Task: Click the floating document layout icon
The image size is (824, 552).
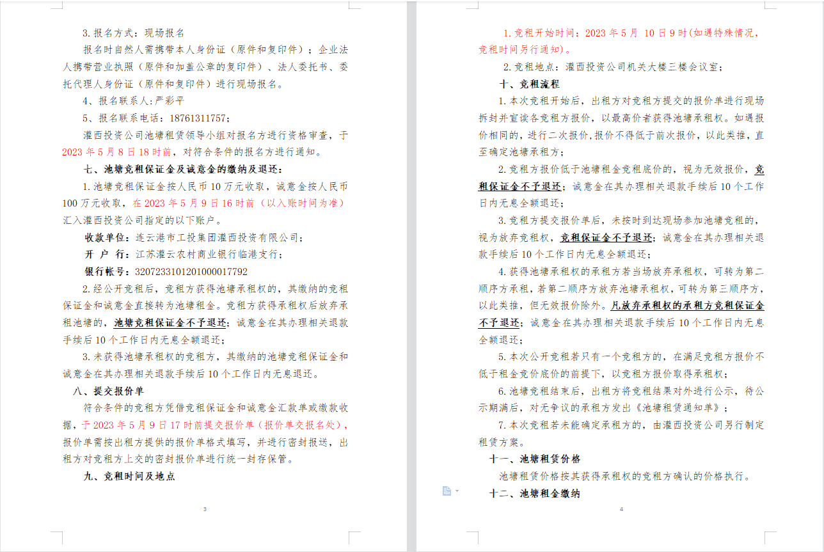Action: click(447, 491)
